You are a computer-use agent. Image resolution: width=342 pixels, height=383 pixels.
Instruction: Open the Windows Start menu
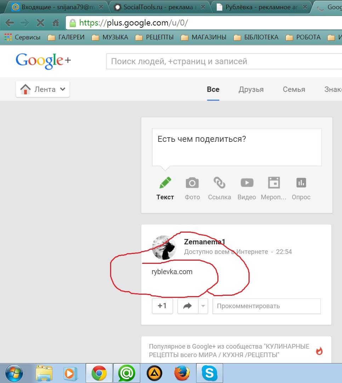(14, 373)
